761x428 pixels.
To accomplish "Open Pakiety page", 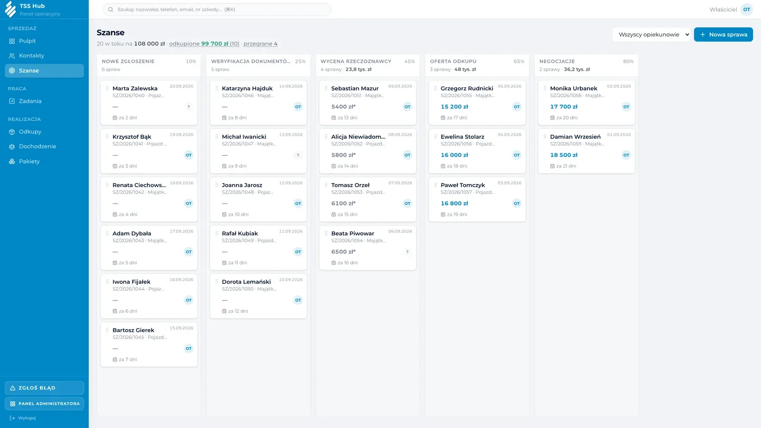I will tap(44, 162).
